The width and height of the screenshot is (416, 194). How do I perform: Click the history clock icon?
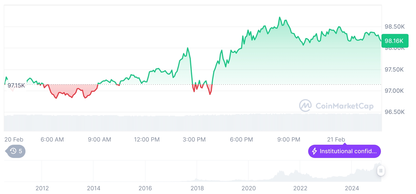[x=13, y=151]
